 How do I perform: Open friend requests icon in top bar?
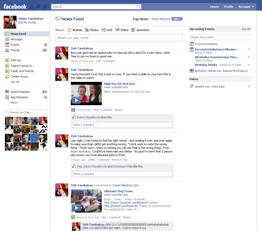coord(32,7)
